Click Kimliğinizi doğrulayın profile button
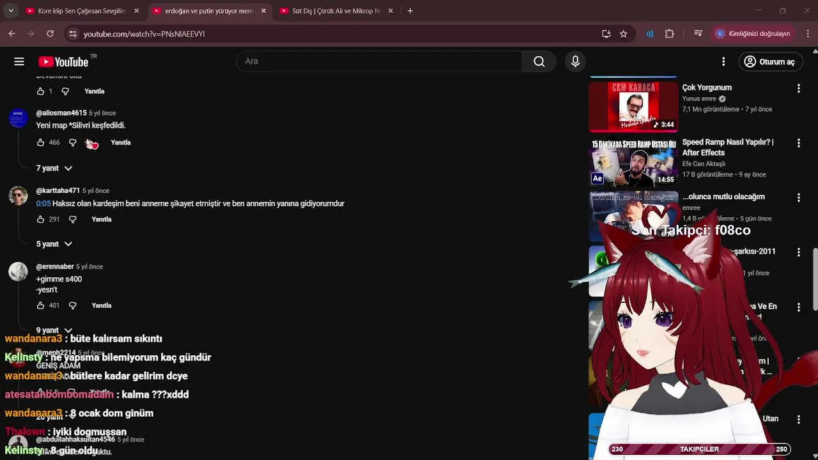Image resolution: width=818 pixels, height=460 pixels. point(753,34)
